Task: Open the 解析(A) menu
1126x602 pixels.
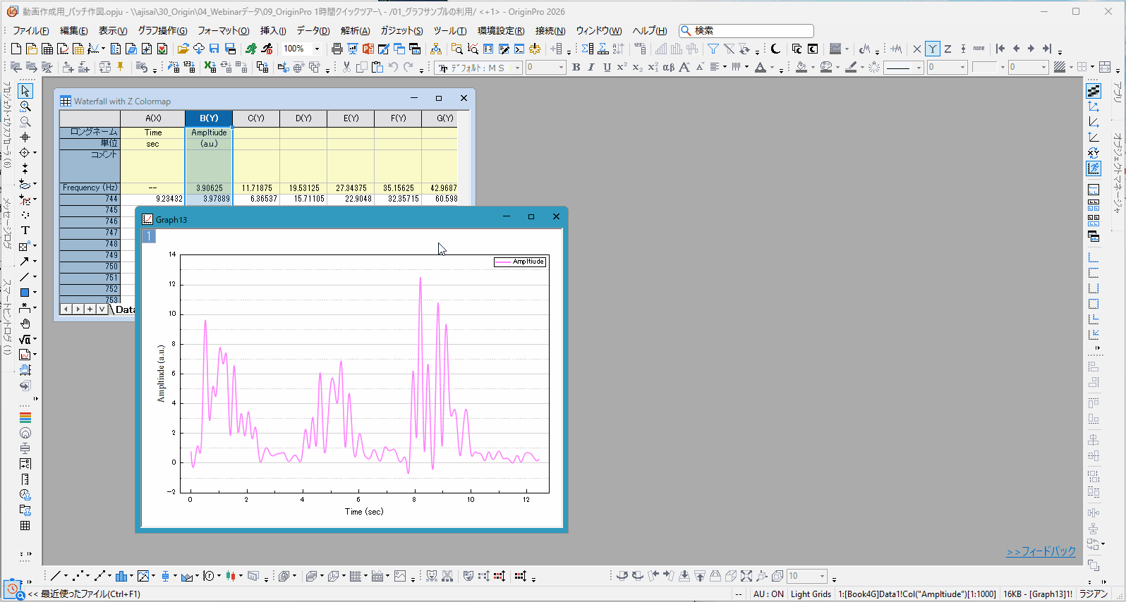Action: tap(355, 30)
